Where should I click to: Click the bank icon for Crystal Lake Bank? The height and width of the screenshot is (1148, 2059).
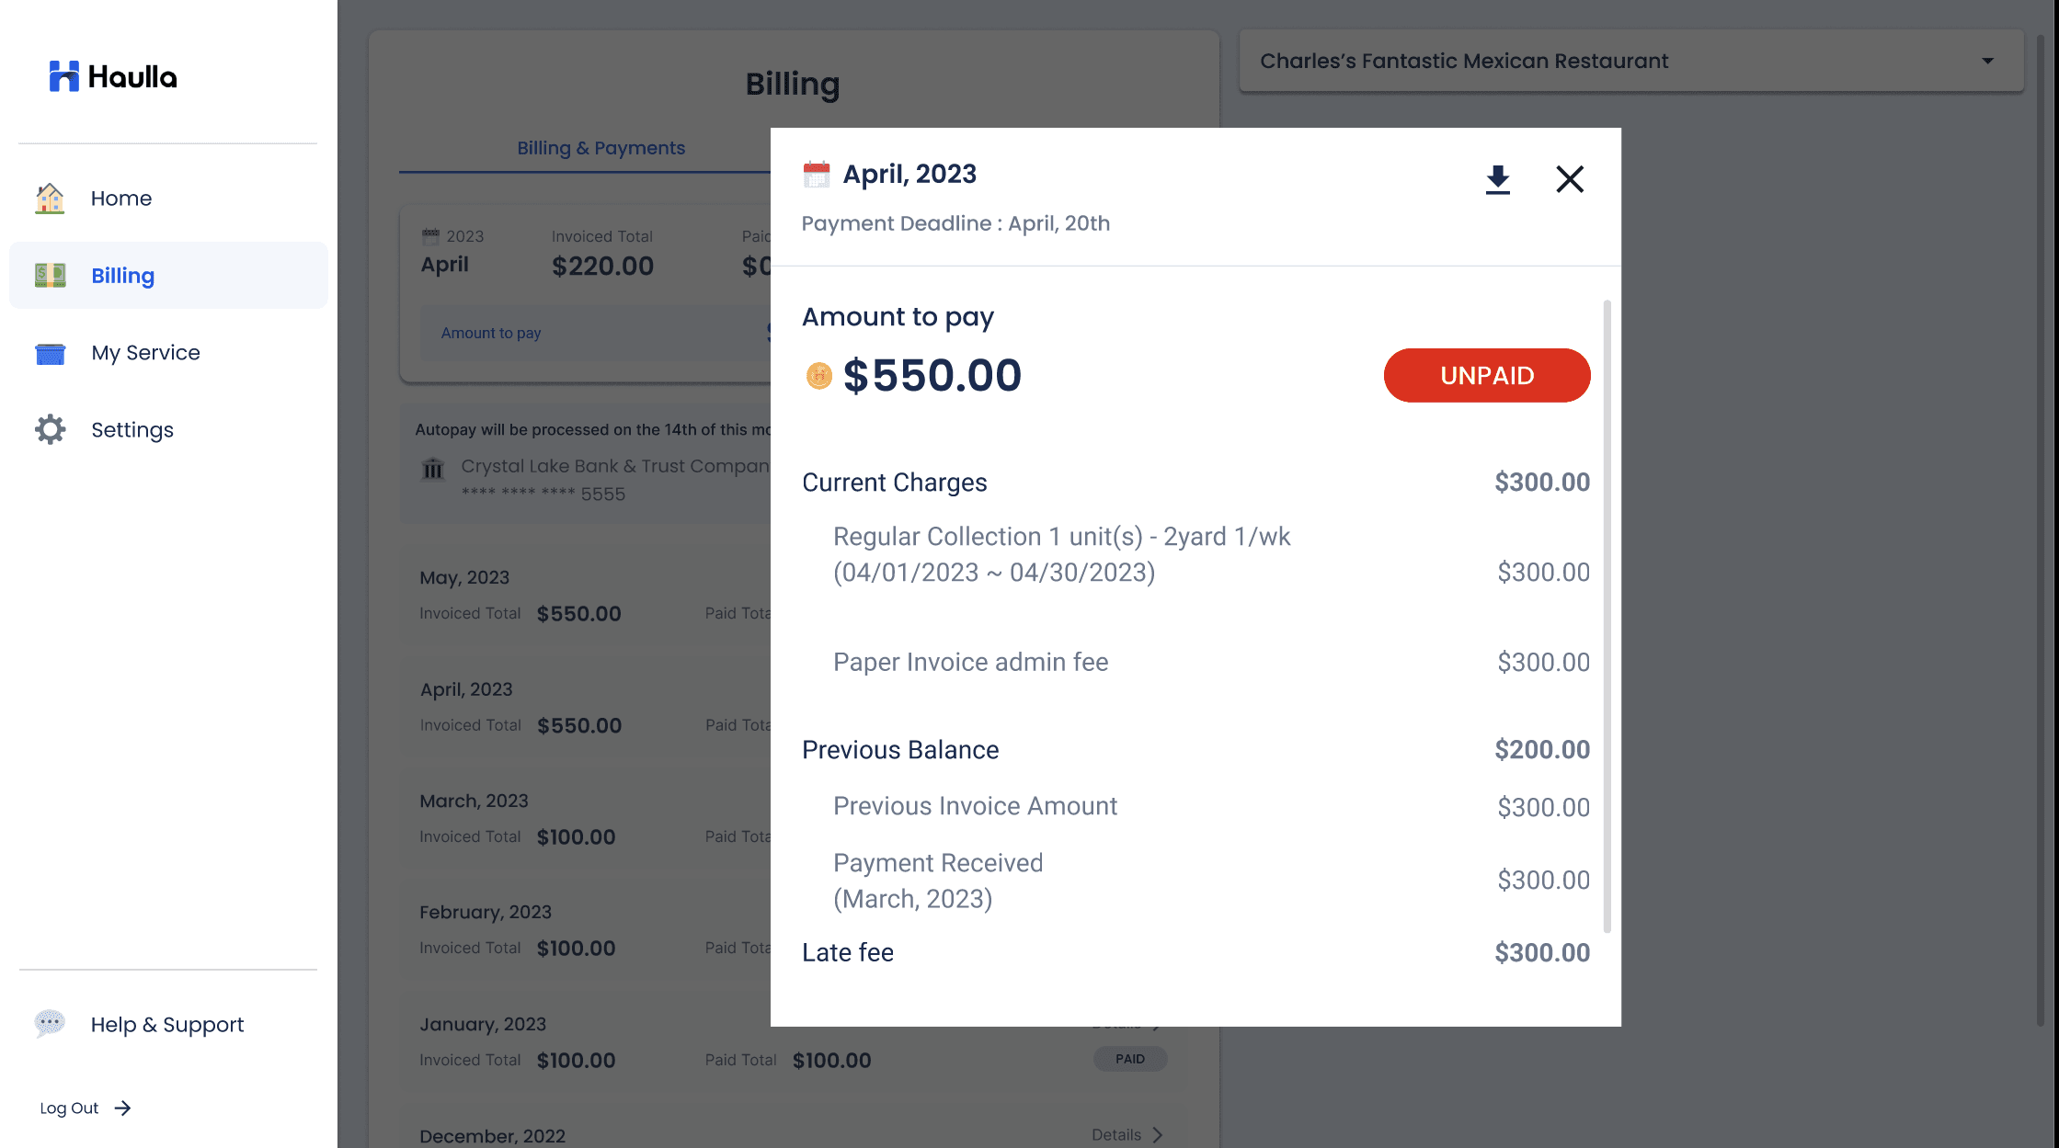(432, 470)
